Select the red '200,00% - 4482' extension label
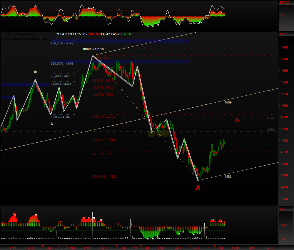Image resolution: width=294 pixels, height=250 pixels. tap(104, 176)
